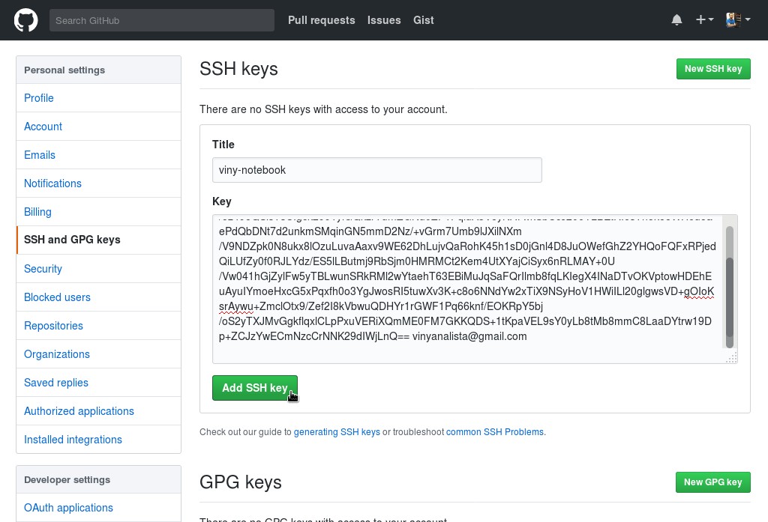
Task: Switch to the Pull requests tab
Action: click(322, 20)
